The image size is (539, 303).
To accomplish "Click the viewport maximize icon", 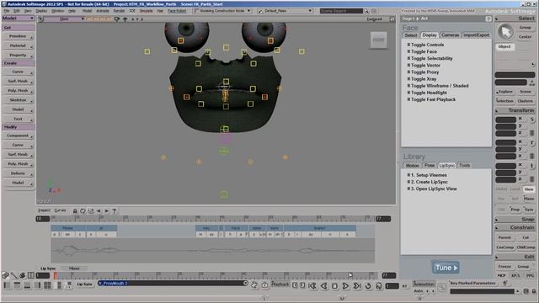I will [392, 19].
